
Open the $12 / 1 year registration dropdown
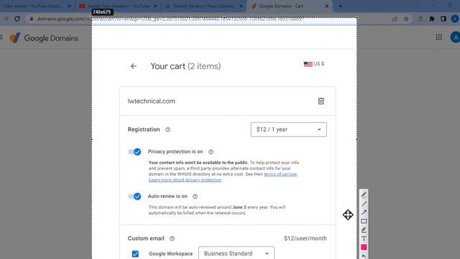[x=289, y=129]
